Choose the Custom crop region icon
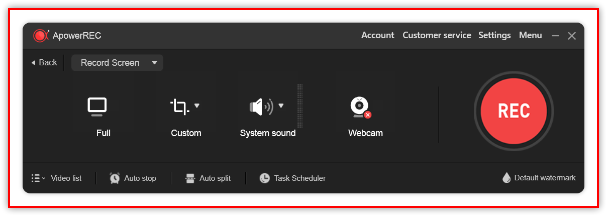Image resolution: width=607 pixels, height=216 pixels. (x=179, y=106)
